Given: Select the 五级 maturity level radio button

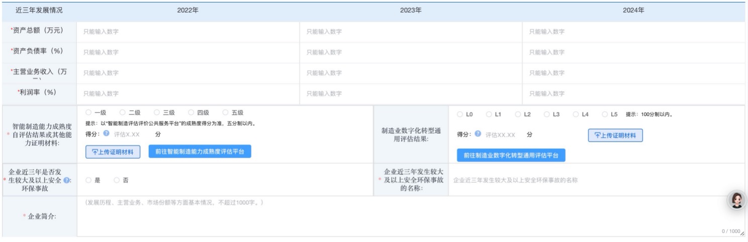Looking at the screenshot, I should (x=225, y=113).
